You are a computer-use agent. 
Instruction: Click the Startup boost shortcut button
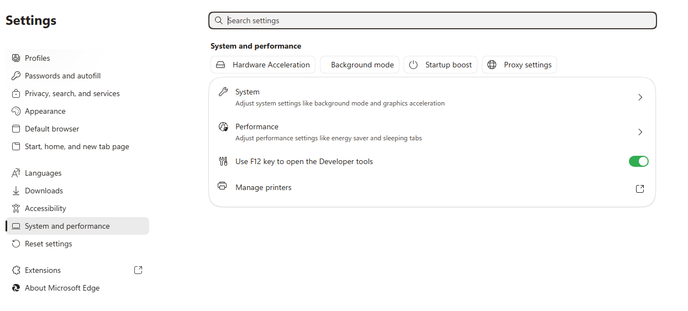pos(440,65)
